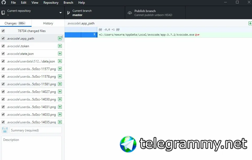Click the added icon beside 5c0cc-11578.png

pos(60,76)
